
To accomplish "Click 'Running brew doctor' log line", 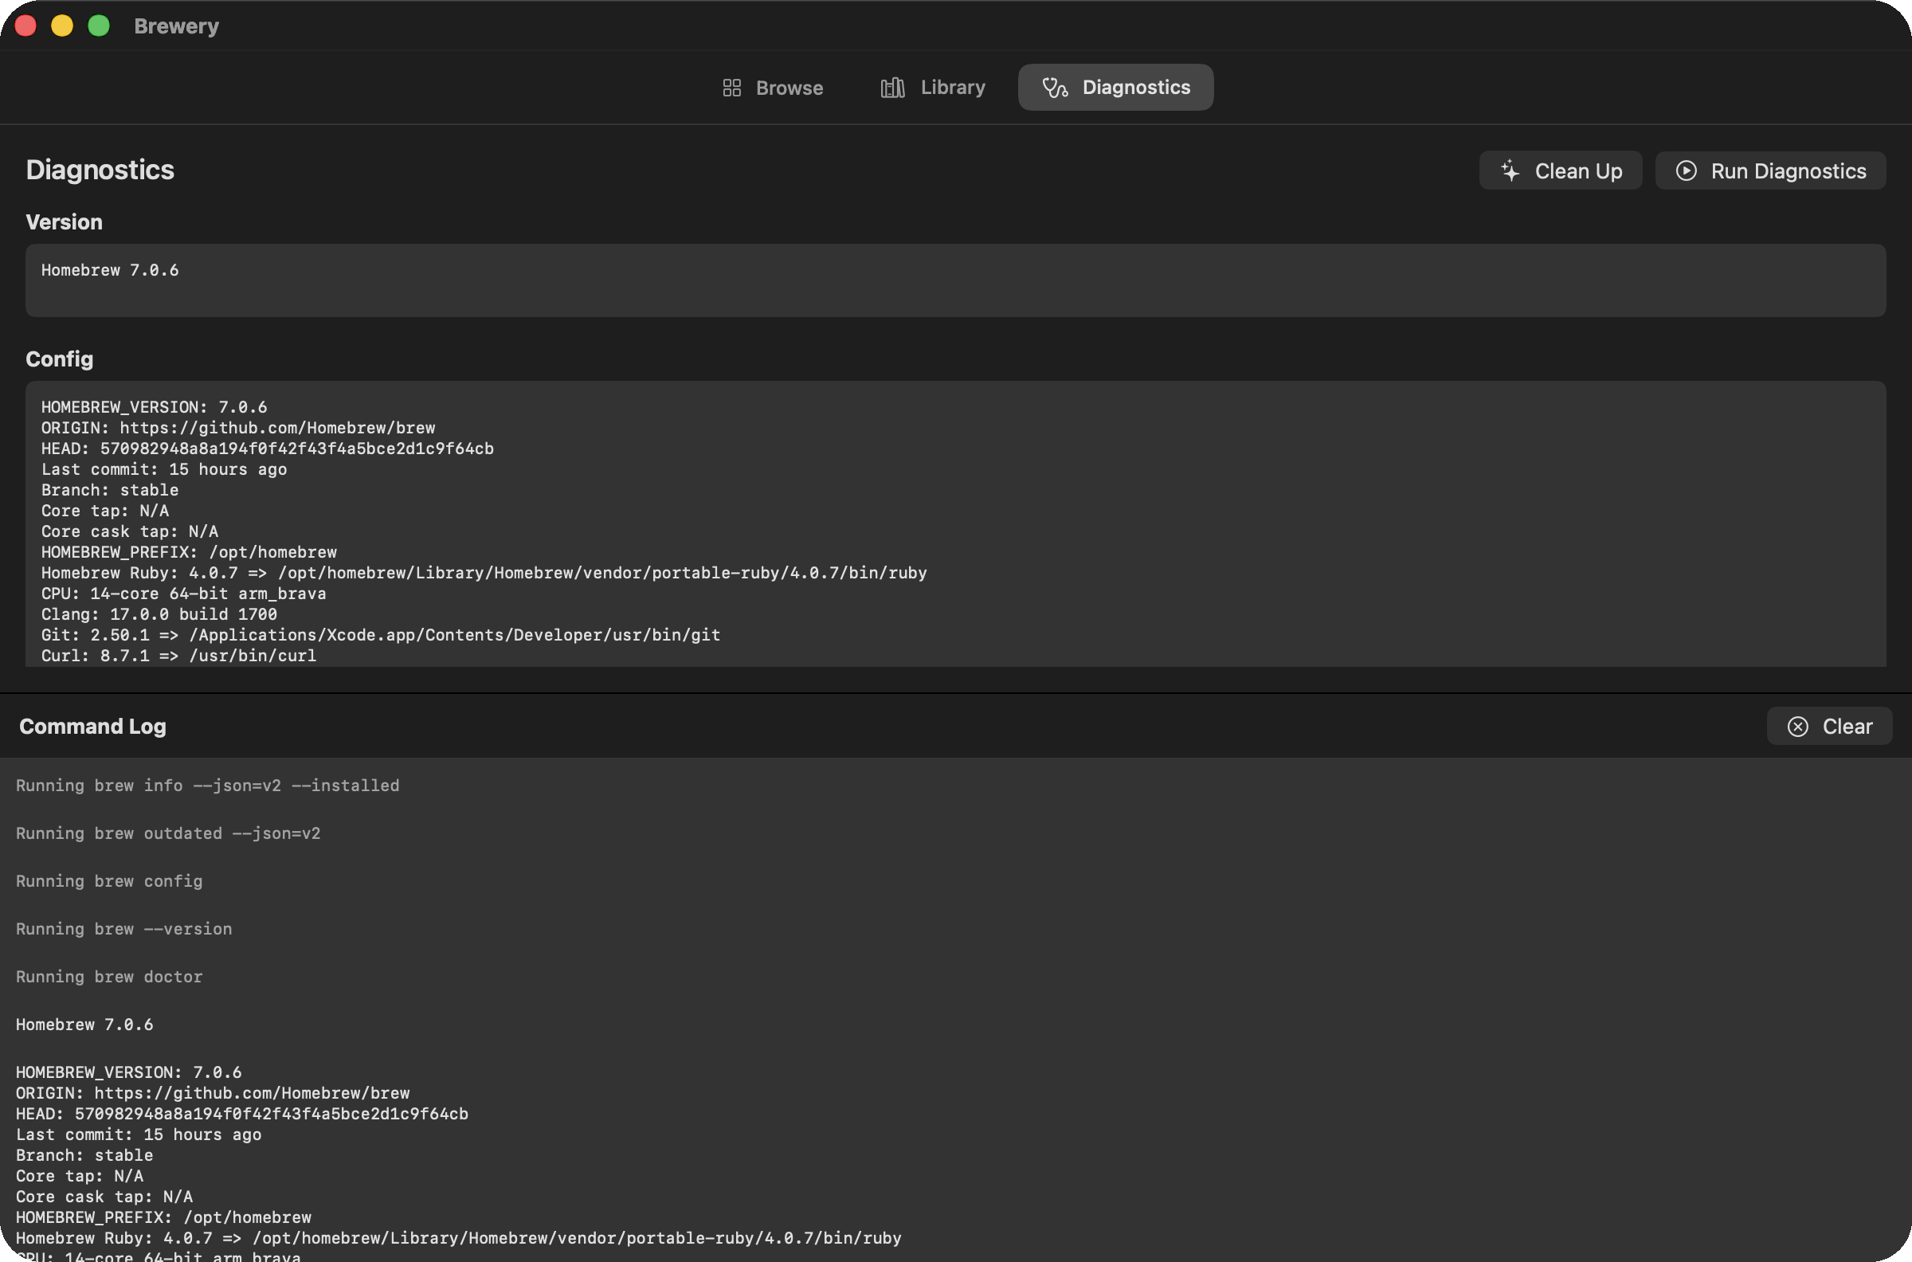I will tap(109, 977).
